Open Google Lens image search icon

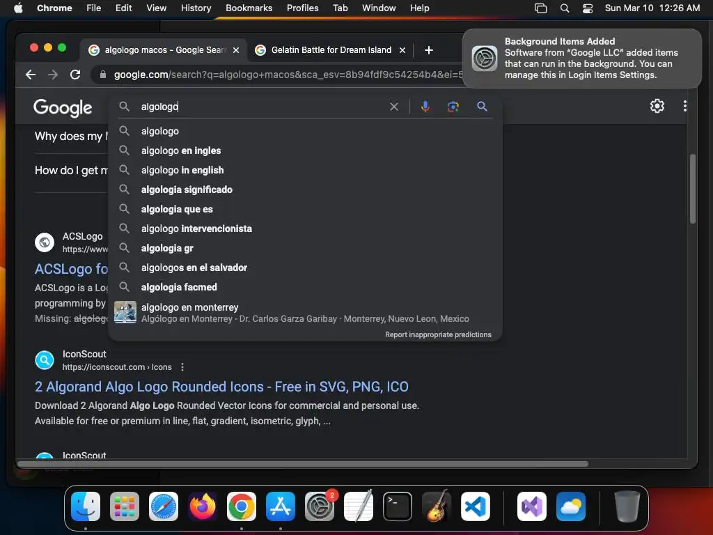coord(453,107)
